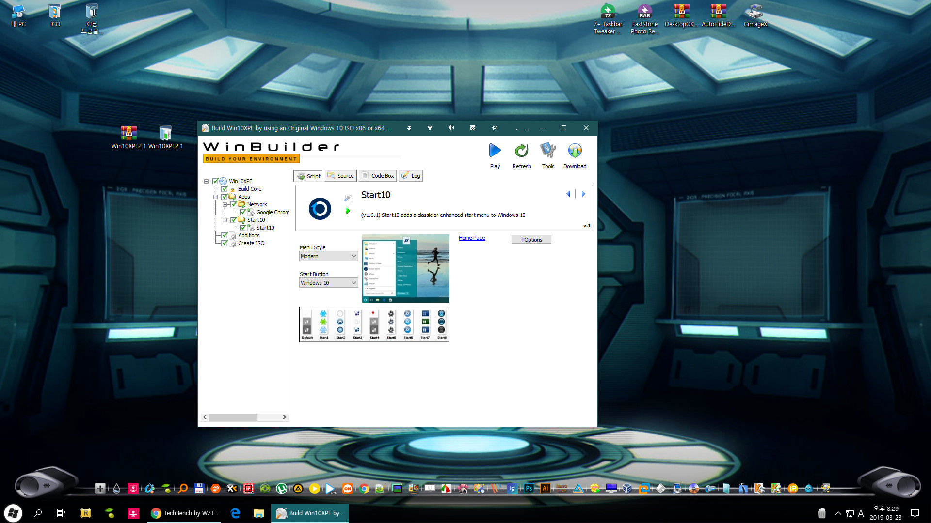Collapse the Network tree node
931x523 pixels.
225,204
